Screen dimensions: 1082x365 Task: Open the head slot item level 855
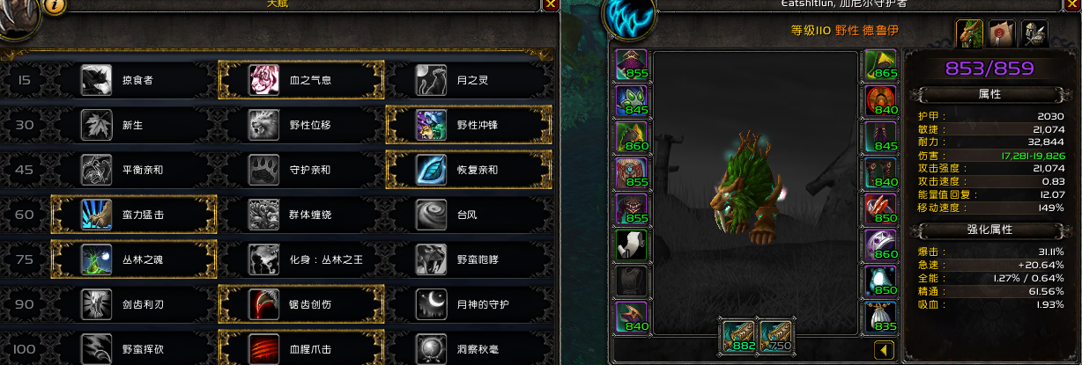click(632, 65)
